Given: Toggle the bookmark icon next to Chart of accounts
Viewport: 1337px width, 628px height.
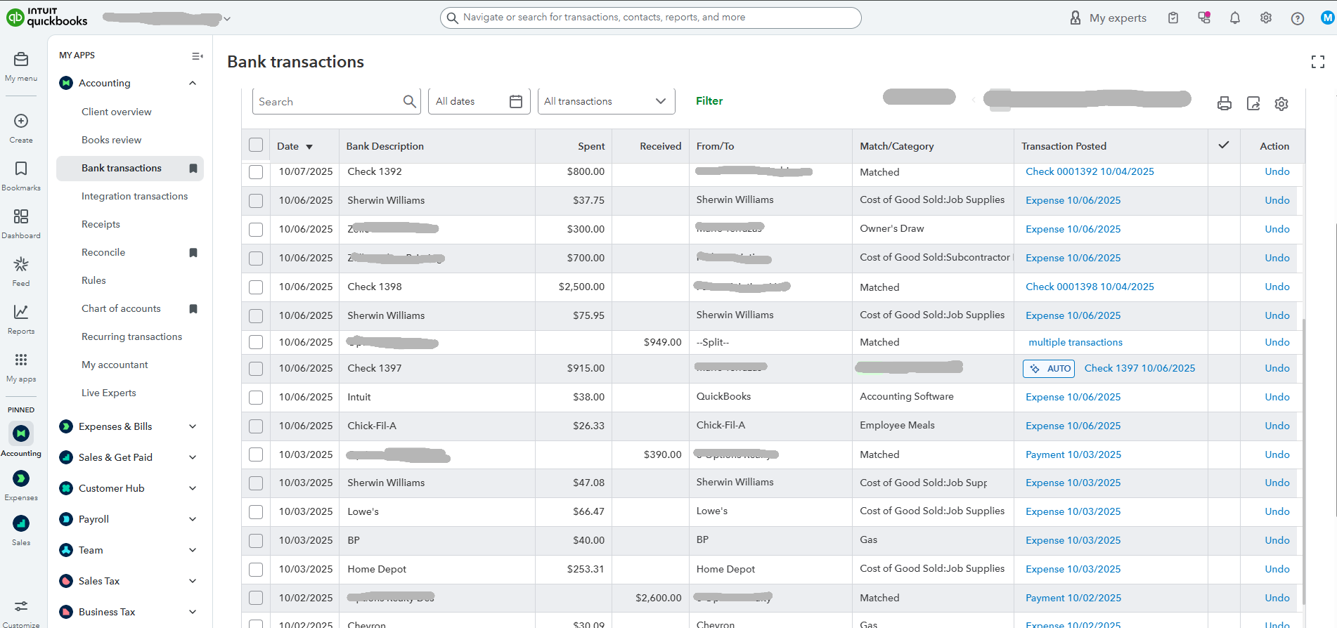Looking at the screenshot, I should point(193,308).
